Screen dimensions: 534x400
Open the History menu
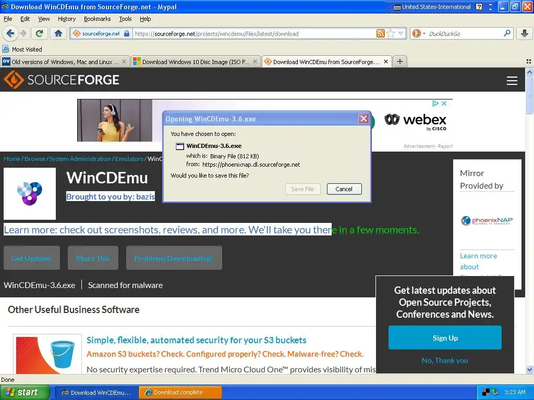66,19
